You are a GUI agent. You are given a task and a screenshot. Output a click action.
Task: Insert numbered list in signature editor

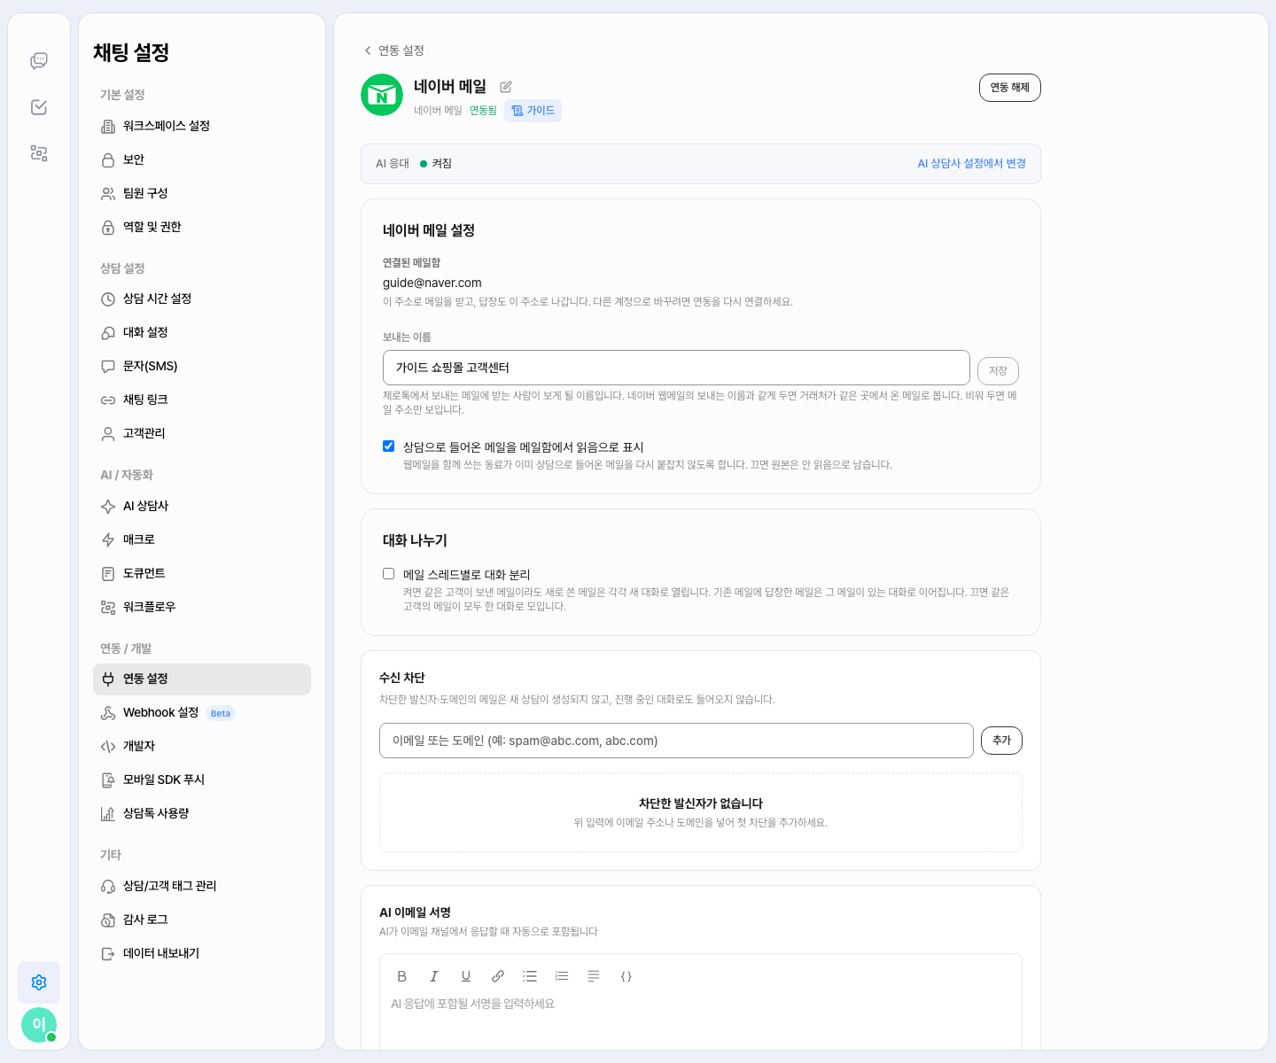(562, 976)
